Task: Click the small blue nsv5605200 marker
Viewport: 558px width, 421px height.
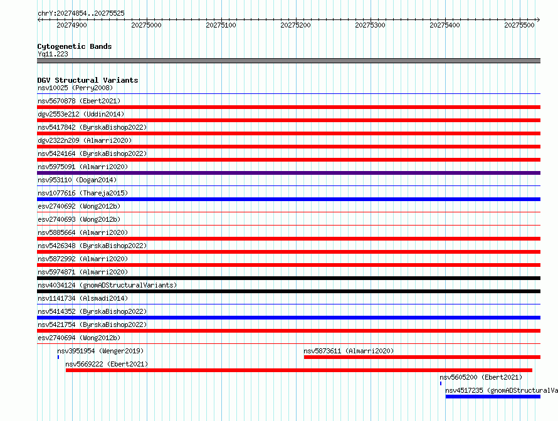Action: (441, 383)
